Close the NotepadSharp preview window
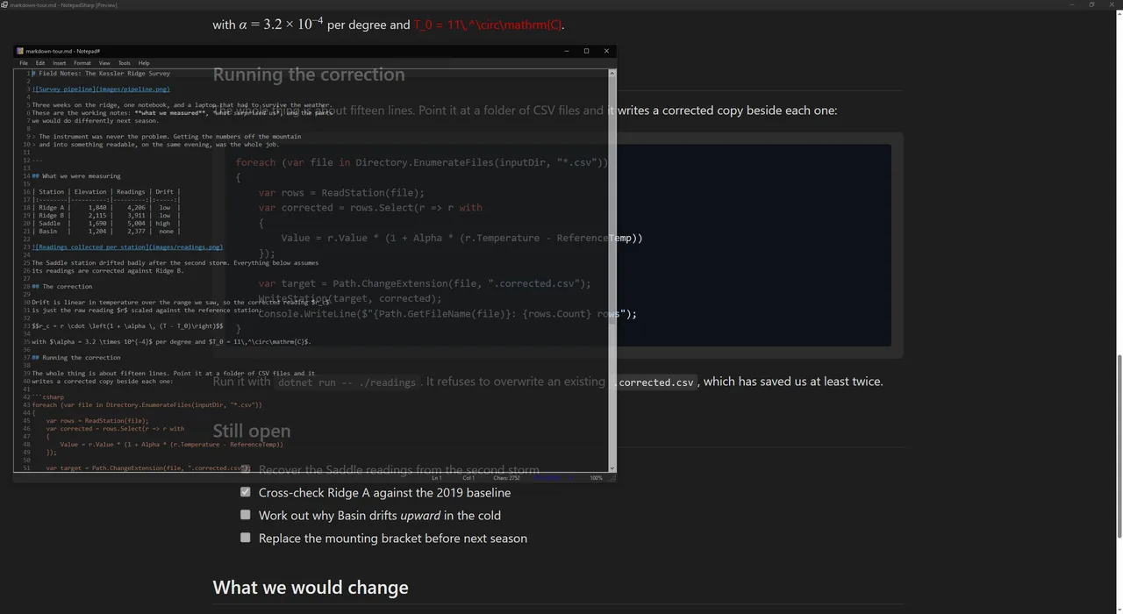Screen dimensions: 1123x614 1112,4
